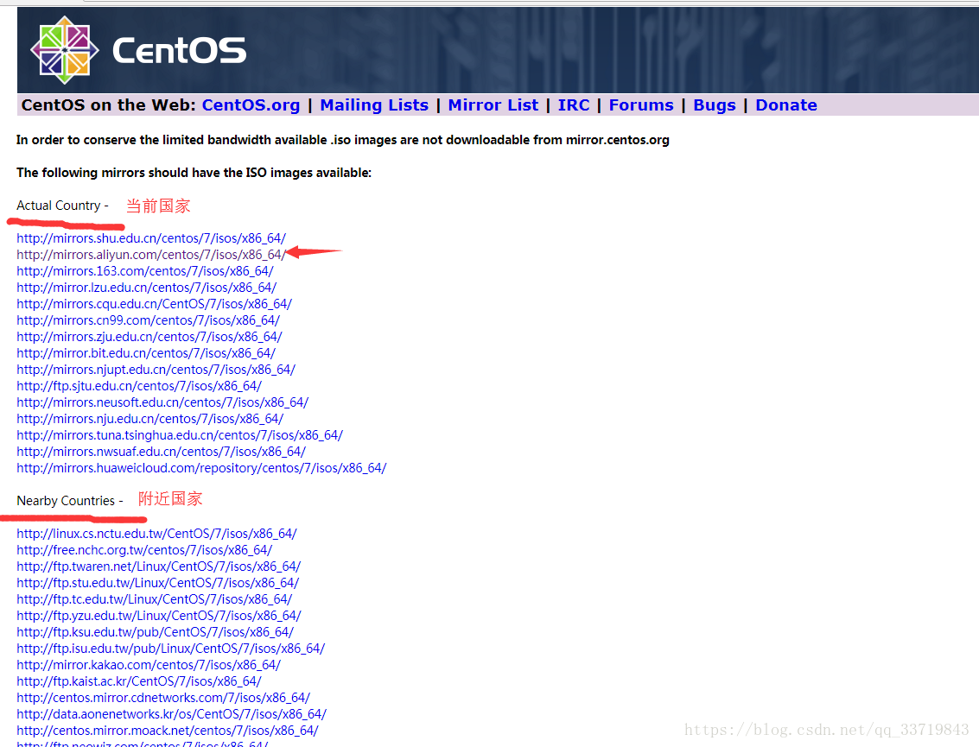
Task: Open the data.aonenetworks.kr mirror link
Action: [172, 714]
